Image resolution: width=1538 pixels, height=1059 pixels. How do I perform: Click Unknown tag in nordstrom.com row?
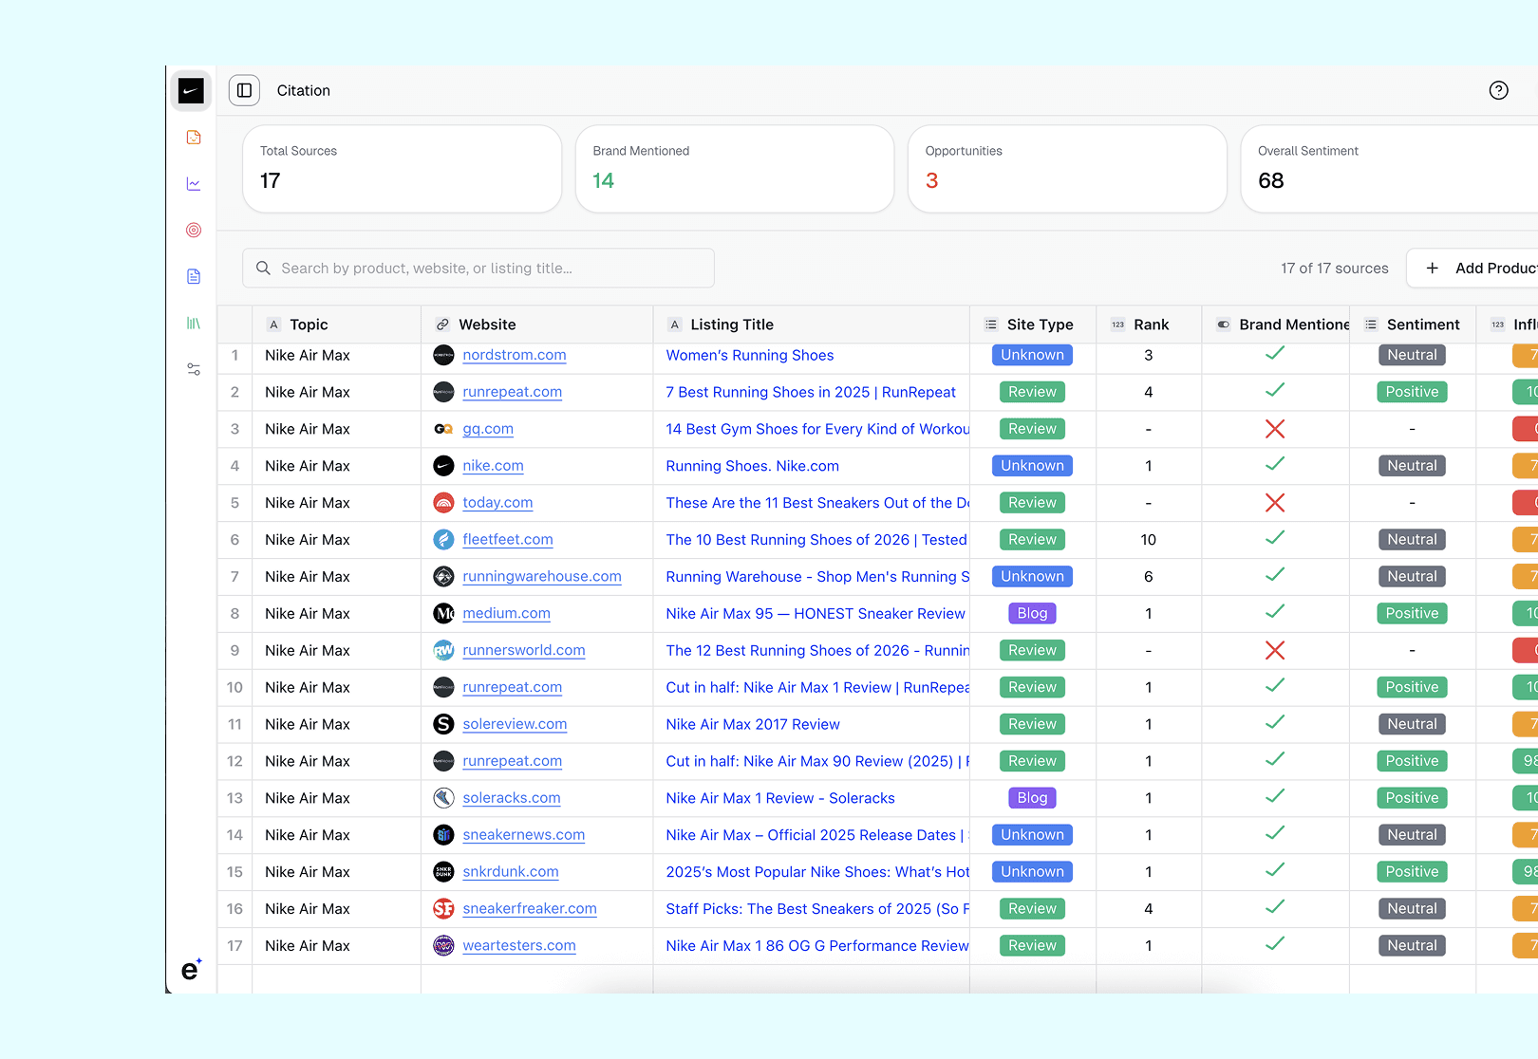(x=1032, y=355)
